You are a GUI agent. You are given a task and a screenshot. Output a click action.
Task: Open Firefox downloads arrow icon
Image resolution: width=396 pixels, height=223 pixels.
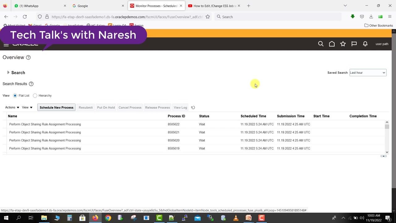pyautogui.click(x=371, y=17)
